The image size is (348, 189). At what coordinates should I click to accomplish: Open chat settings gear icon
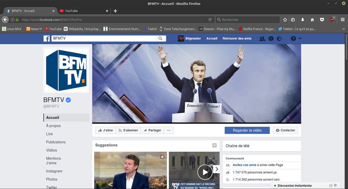click(x=336, y=186)
